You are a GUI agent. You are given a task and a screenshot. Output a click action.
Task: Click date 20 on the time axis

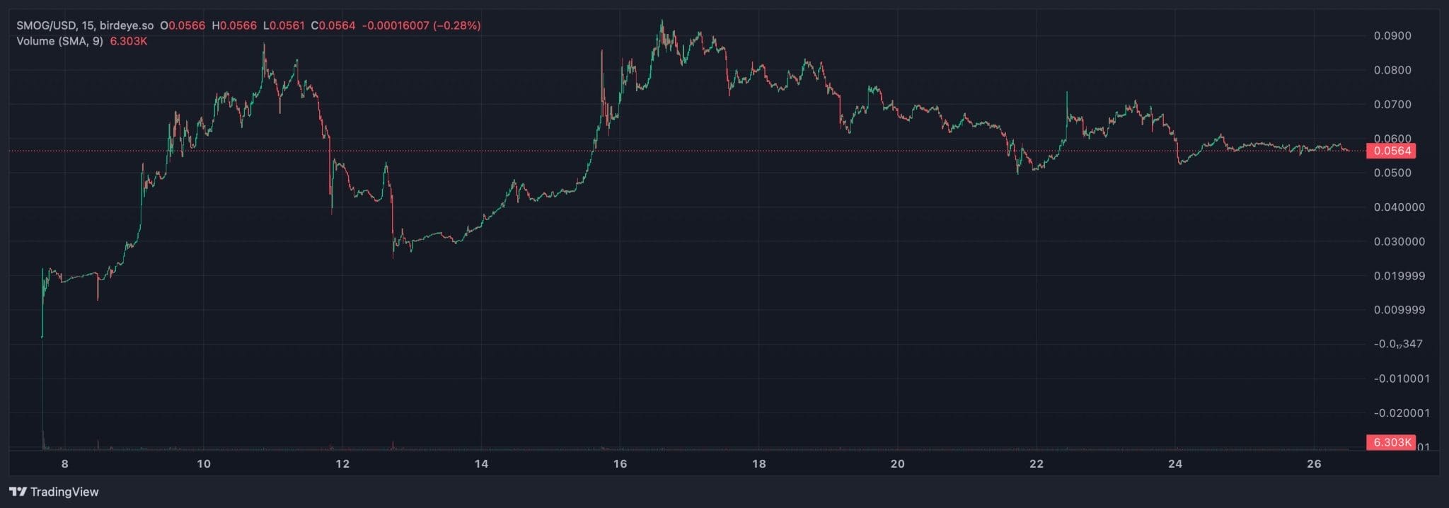897,464
